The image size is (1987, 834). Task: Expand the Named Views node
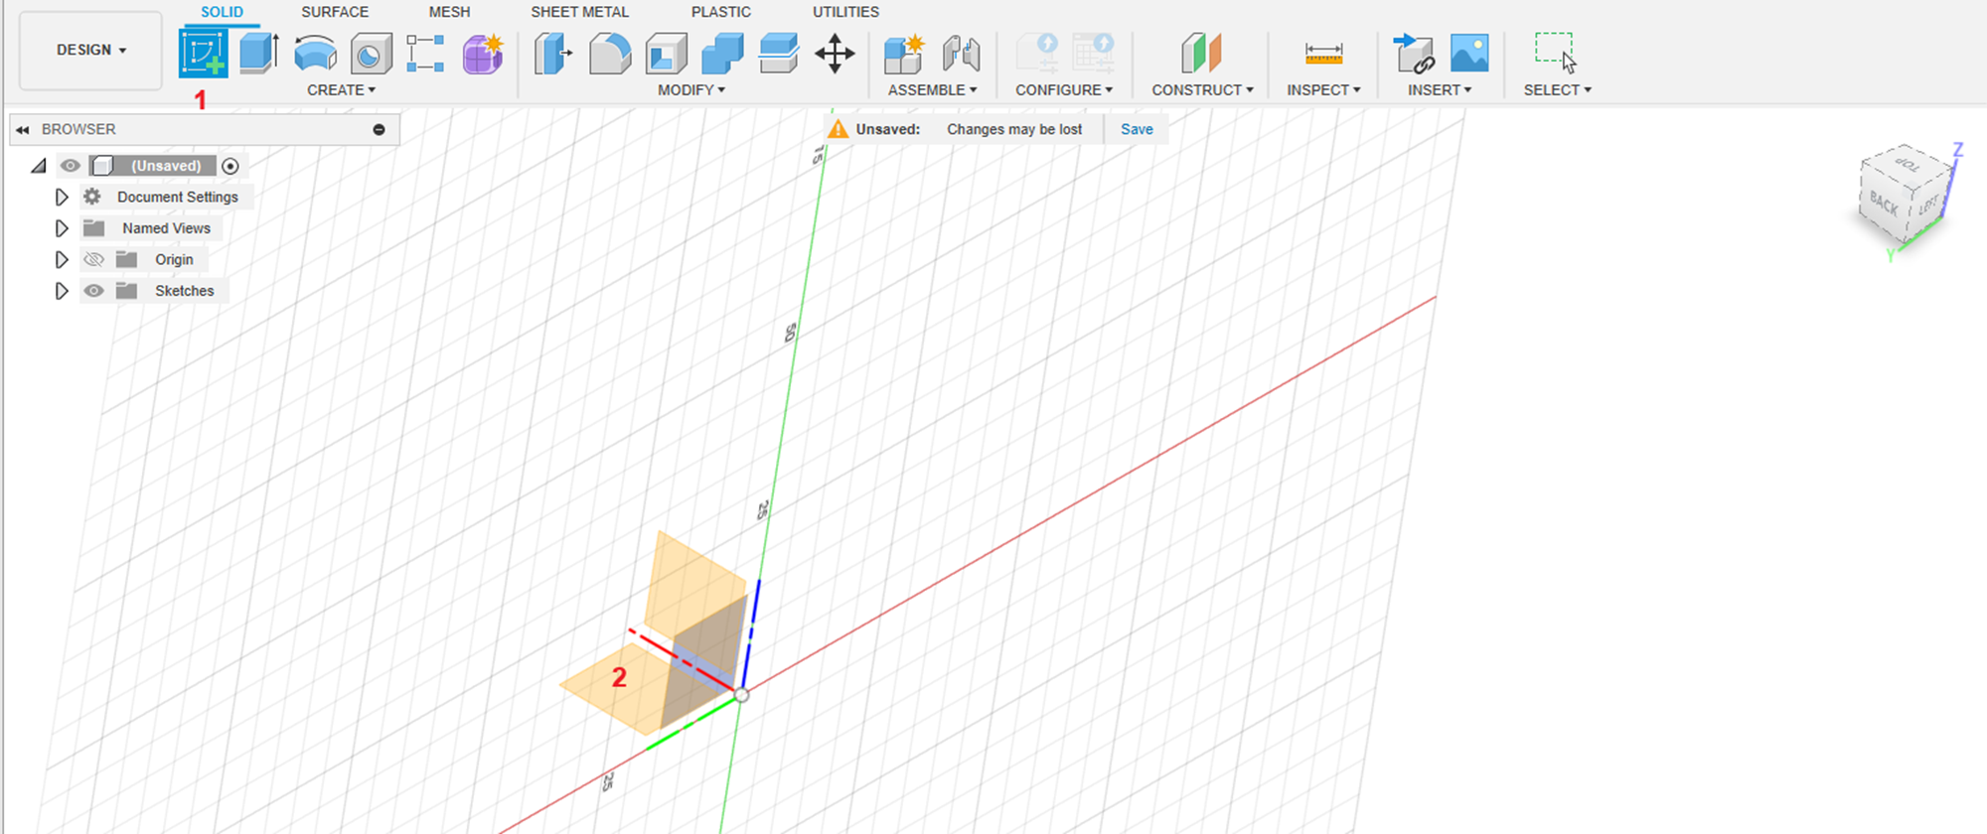62,228
